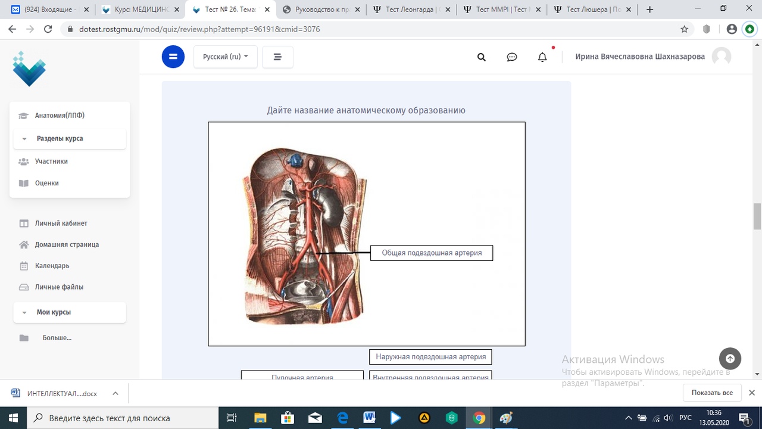Click the scroll-to-top arrow button
The image size is (762, 429).
pos(730,359)
